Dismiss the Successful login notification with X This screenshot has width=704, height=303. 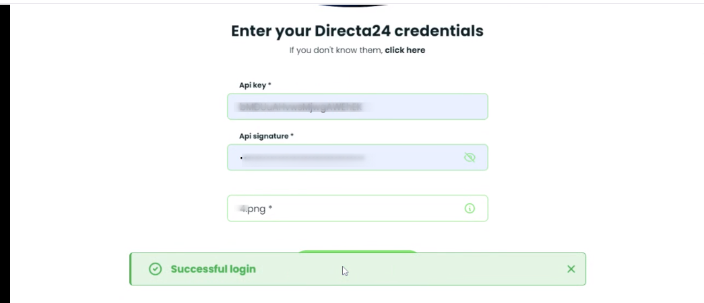click(571, 269)
